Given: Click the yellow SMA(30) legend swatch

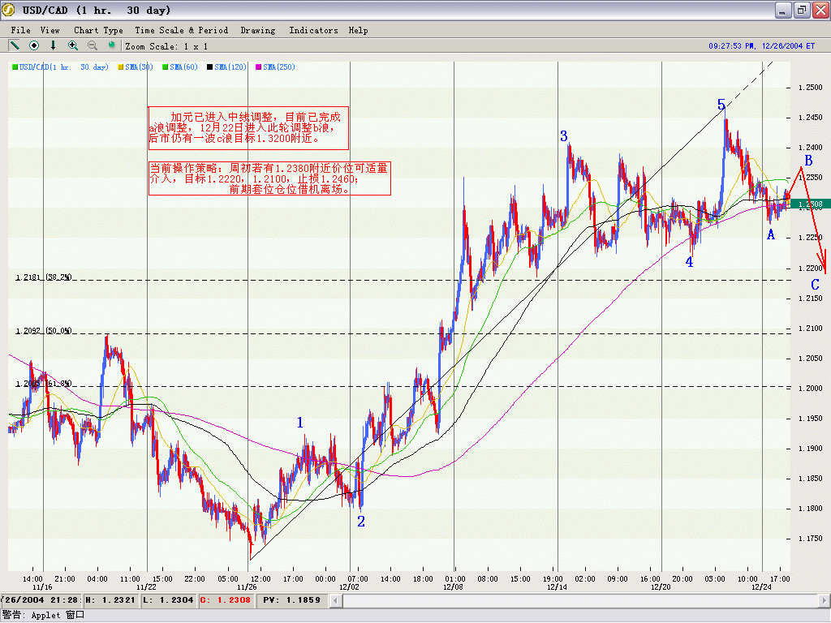Looking at the screenshot, I should click(x=121, y=67).
